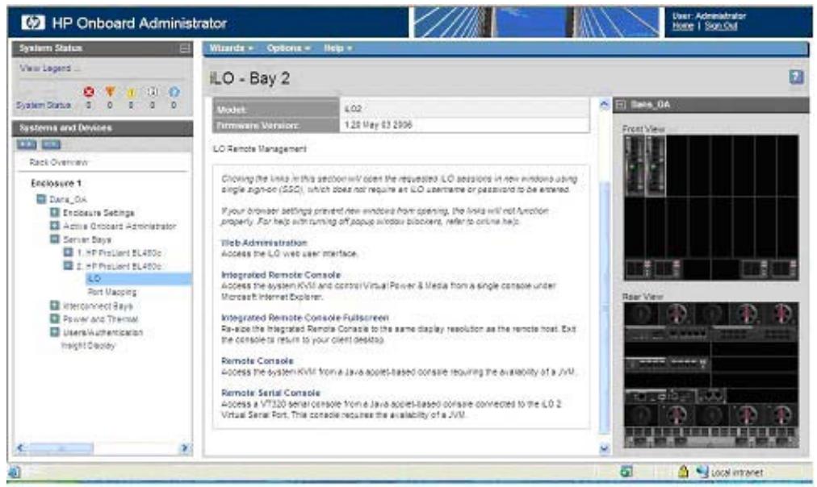Collapse the Sara_OA enclosure view panel

[x=621, y=105]
